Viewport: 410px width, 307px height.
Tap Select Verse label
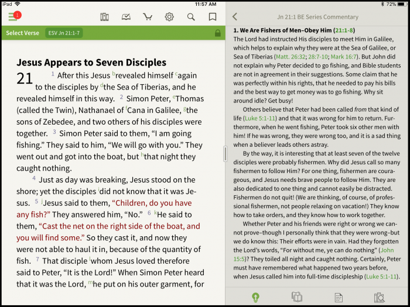(22, 33)
